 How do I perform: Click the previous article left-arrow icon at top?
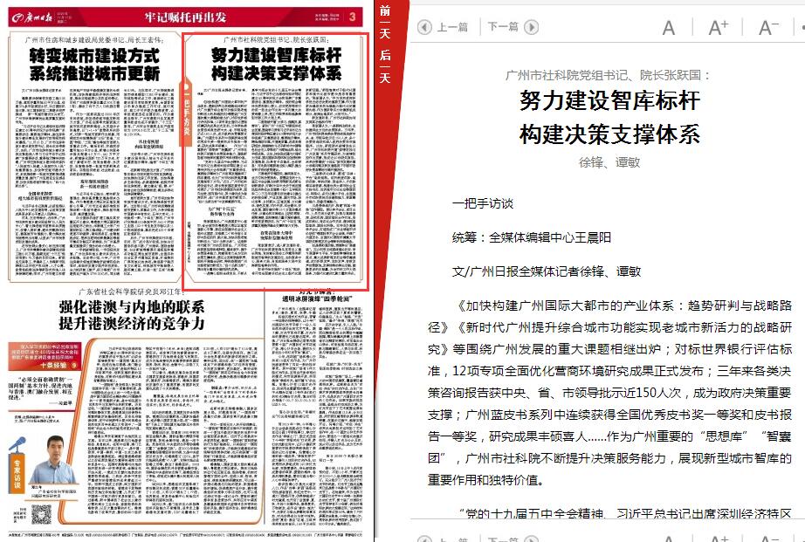pos(424,27)
